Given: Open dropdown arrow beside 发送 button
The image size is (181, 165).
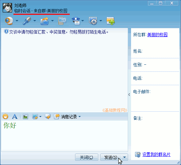Looking at the screenshot, I should [125, 157].
